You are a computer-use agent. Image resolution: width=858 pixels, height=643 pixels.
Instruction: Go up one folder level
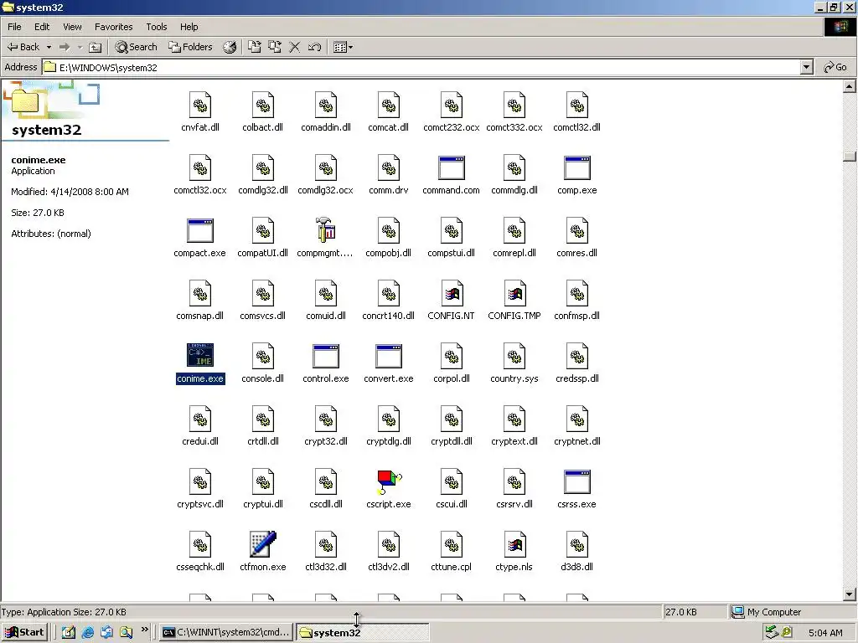click(96, 47)
